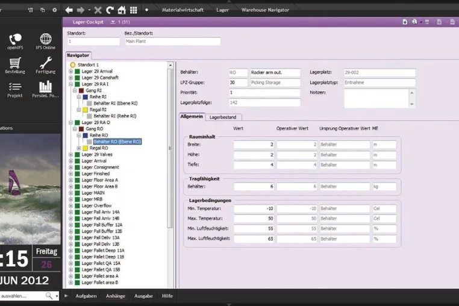
Task: Expand Lager MAIN node
Action: [x=70, y=193]
